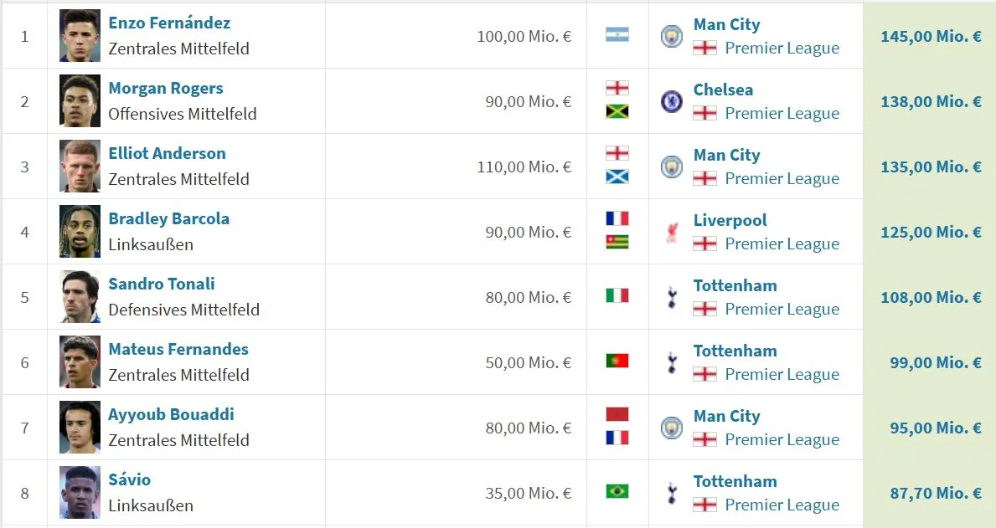Click the Liverpool club crest icon
The image size is (996, 528).
coord(672,233)
